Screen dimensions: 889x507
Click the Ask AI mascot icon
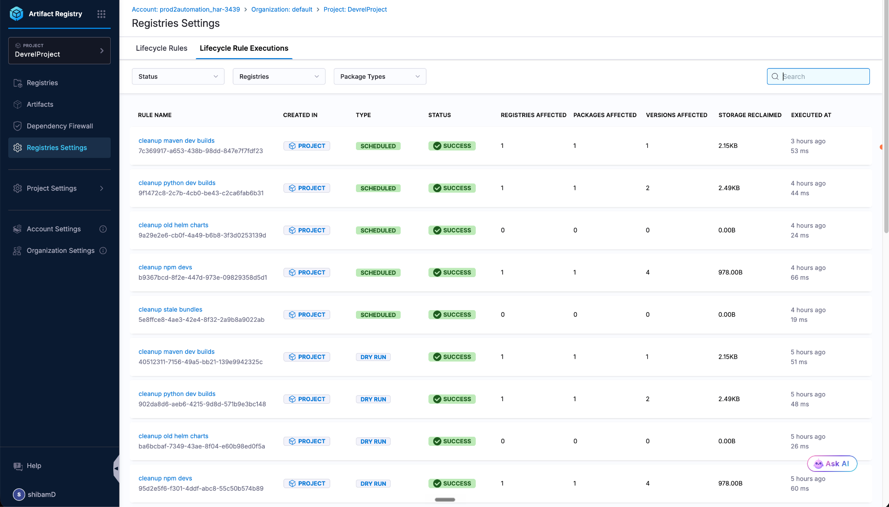(818, 464)
